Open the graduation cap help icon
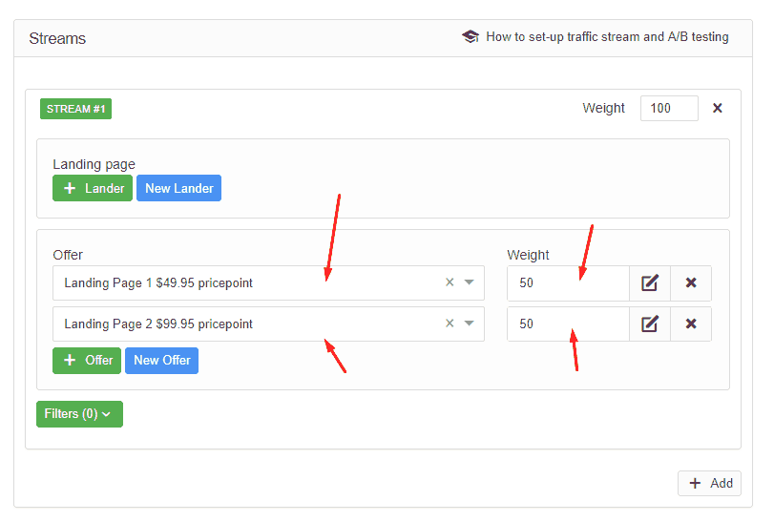774x522 pixels. click(471, 36)
